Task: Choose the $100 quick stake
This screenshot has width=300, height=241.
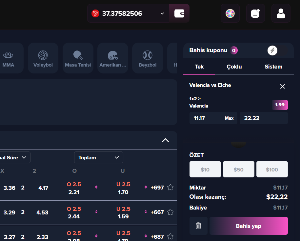Action: click(x=272, y=169)
